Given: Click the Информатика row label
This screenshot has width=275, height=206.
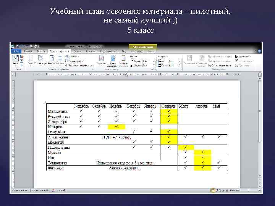Looking at the screenshot, I should [x=59, y=147].
